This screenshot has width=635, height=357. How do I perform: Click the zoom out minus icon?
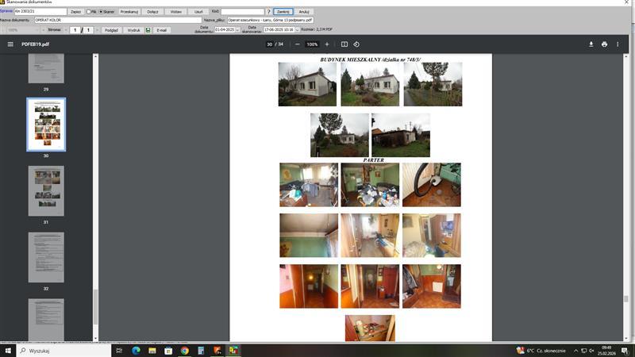tap(298, 44)
